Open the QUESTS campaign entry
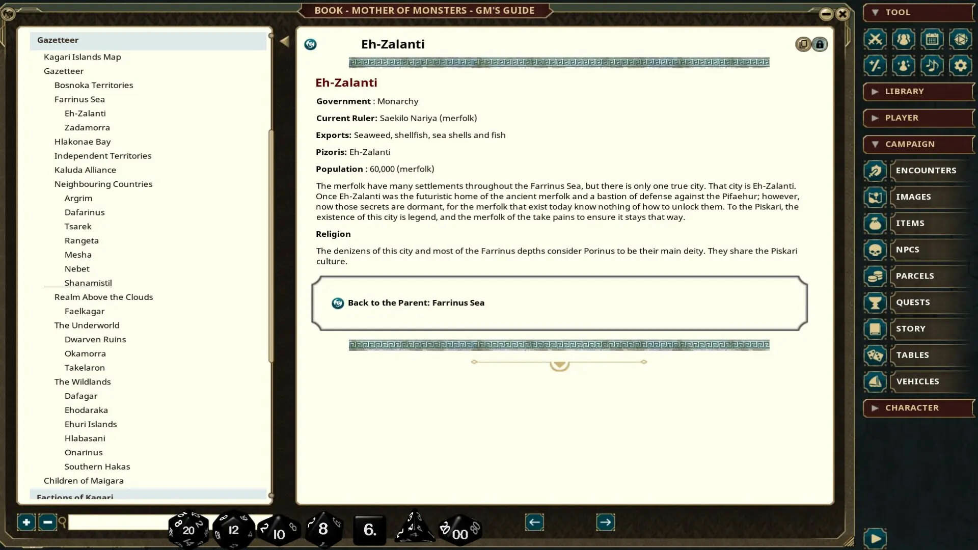This screenshot has height=550, width=978. (x=913, y=302)
